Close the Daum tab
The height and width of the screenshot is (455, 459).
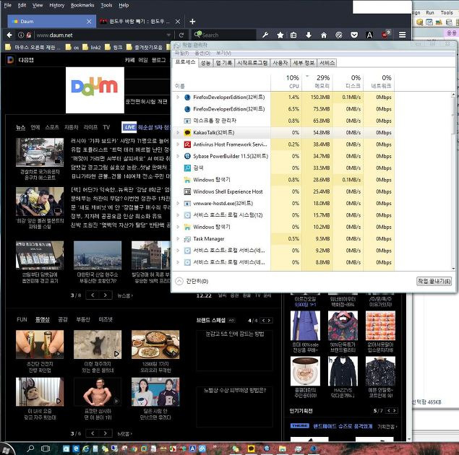point(89,22)
